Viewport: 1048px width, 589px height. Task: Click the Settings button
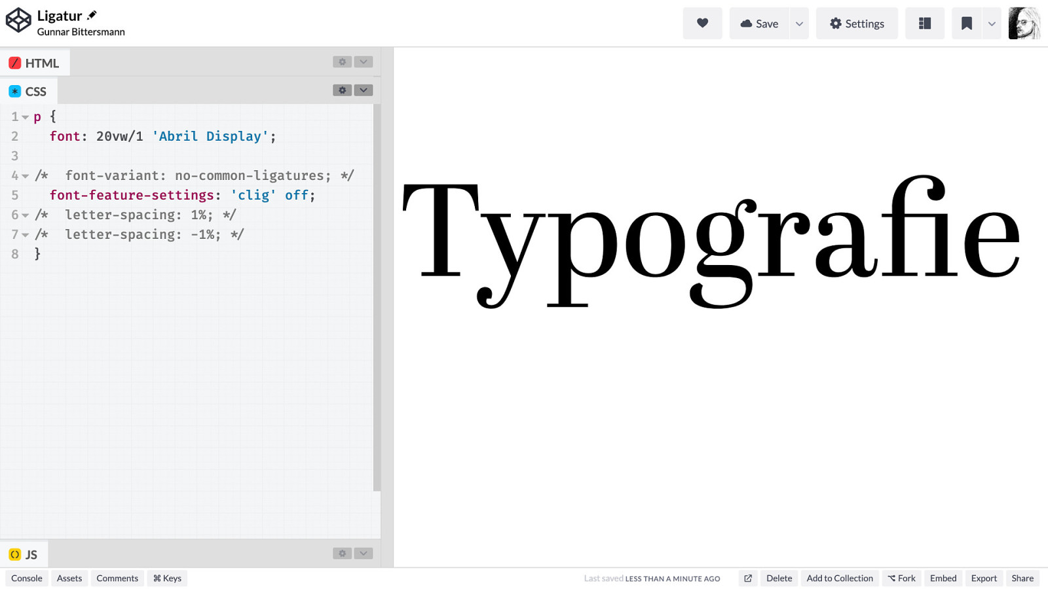[x=856, y=24]
